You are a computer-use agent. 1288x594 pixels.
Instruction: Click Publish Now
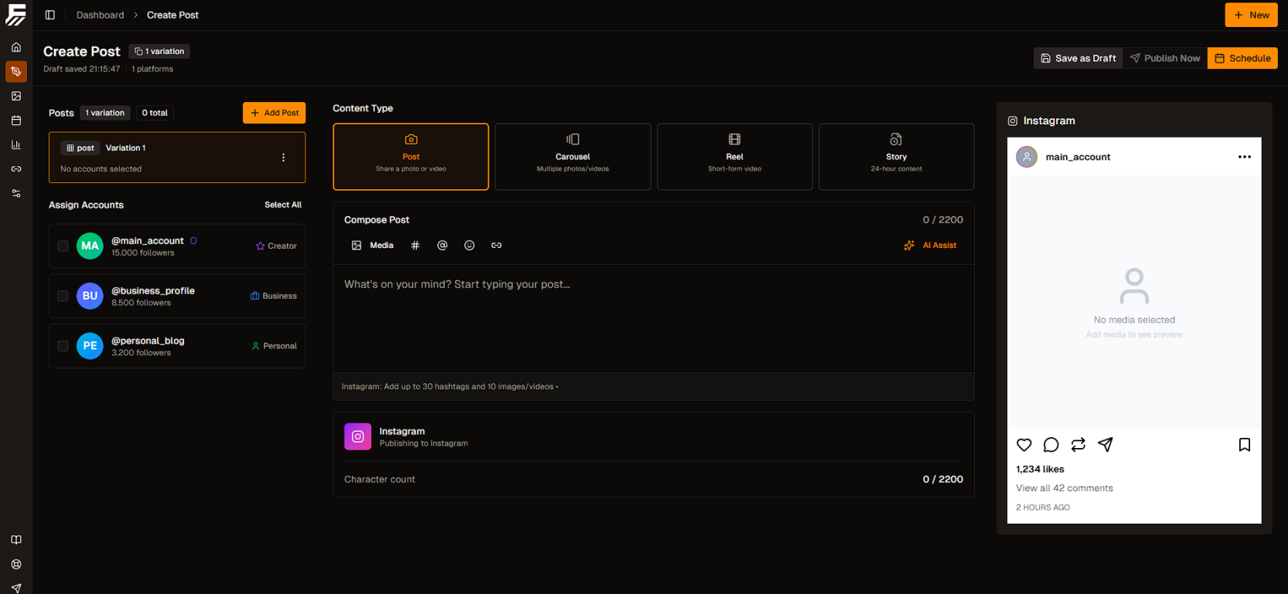point(1165,58)
